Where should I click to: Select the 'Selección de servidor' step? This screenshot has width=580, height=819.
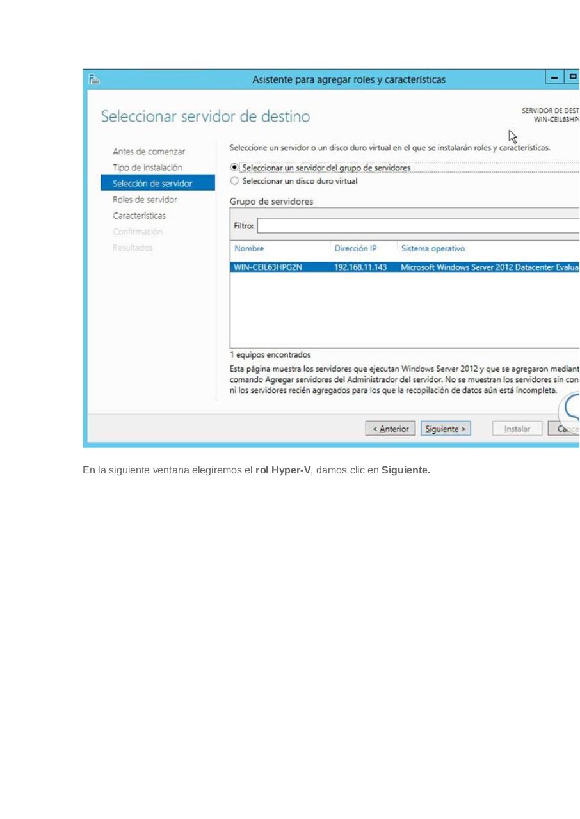154,183
